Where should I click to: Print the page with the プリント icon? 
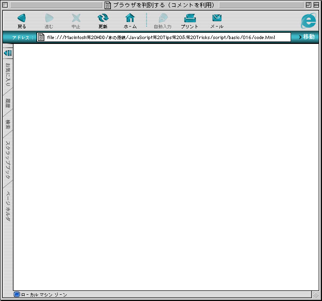pyautogui.click(x=190, y=18)
